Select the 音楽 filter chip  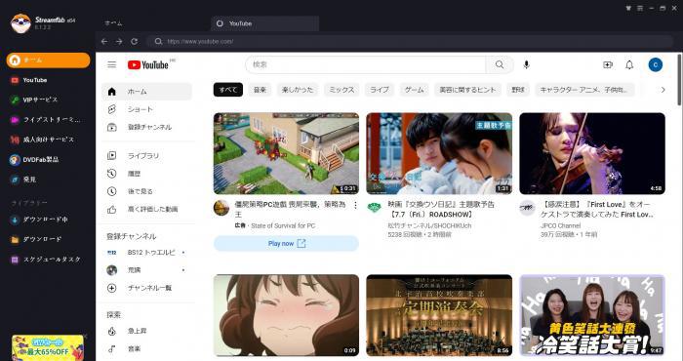click(261, 90)
